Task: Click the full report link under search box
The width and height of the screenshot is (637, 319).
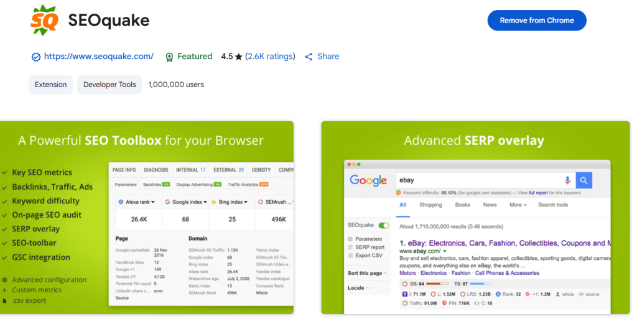Action: 538,193
